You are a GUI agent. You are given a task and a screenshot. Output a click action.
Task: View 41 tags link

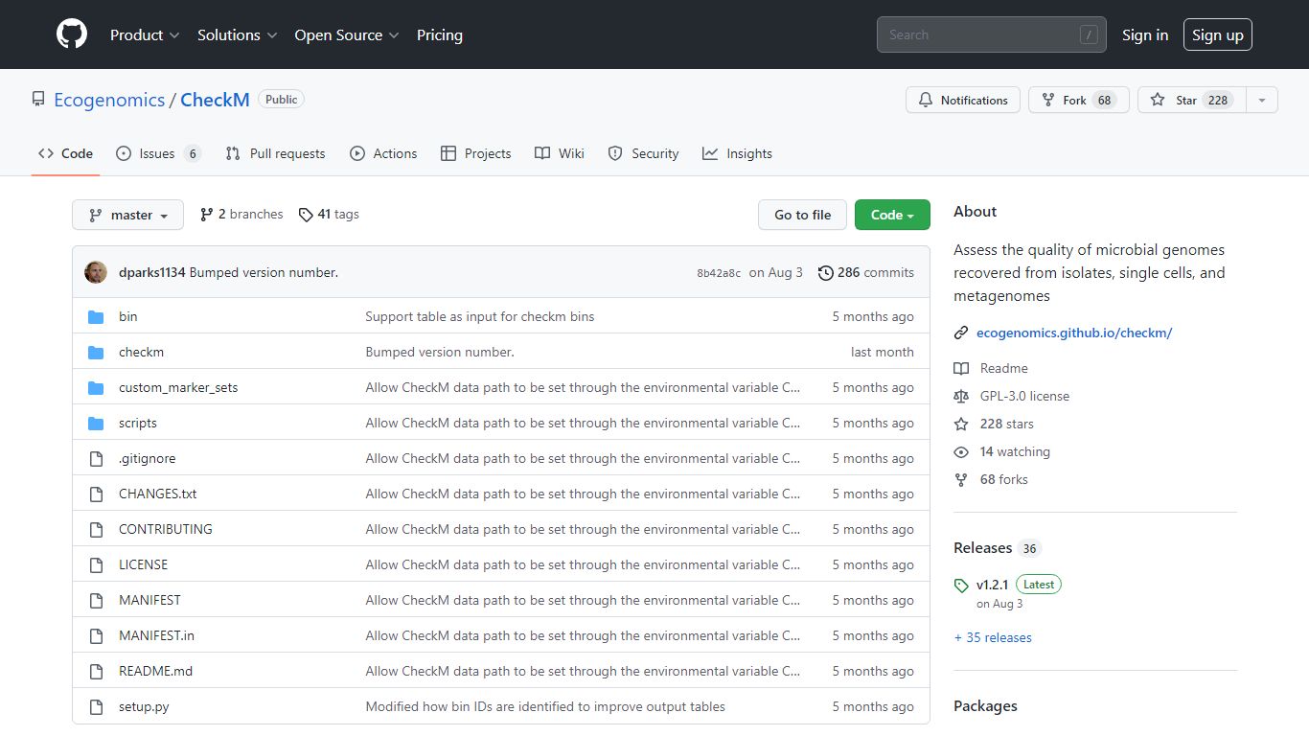point(329,215)
